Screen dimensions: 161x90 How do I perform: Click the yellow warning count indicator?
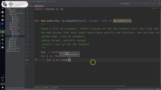click(154, 8)
